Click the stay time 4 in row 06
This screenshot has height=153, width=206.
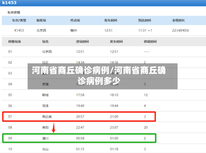(x=145, y=106)
